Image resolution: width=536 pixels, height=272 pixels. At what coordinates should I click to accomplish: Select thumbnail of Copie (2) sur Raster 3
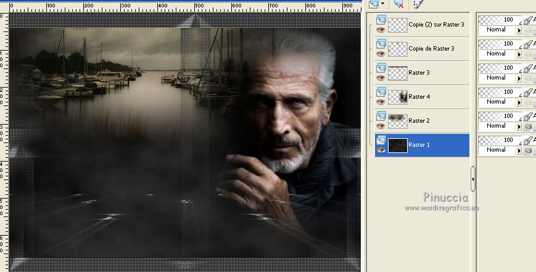[x=398, y=25]
